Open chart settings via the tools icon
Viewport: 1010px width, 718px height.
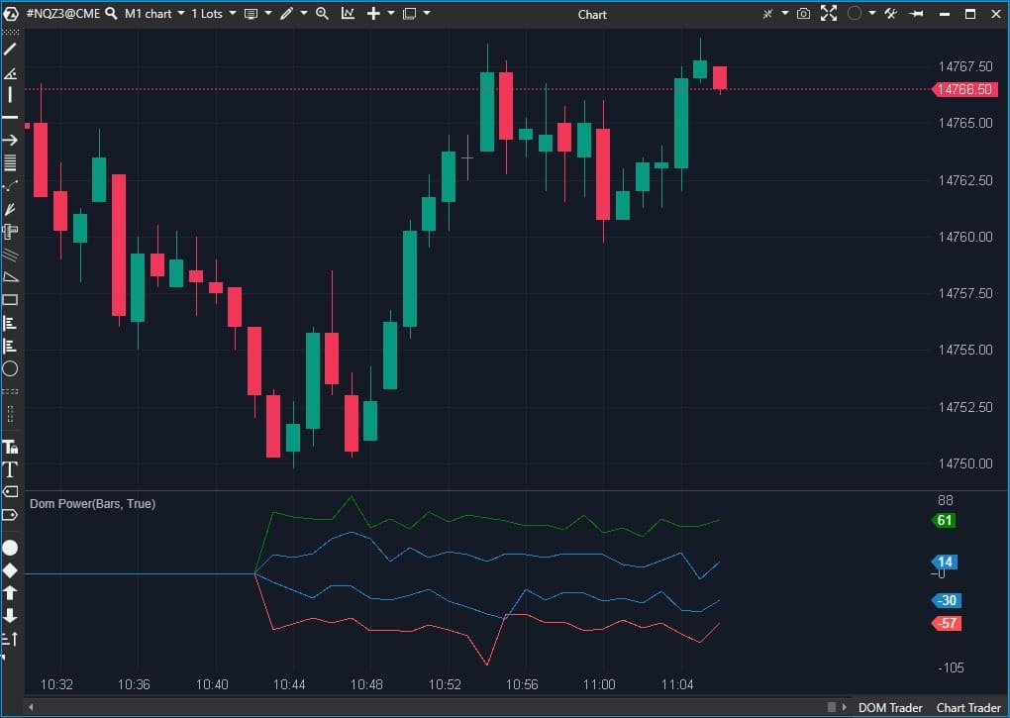pos(890,14)
